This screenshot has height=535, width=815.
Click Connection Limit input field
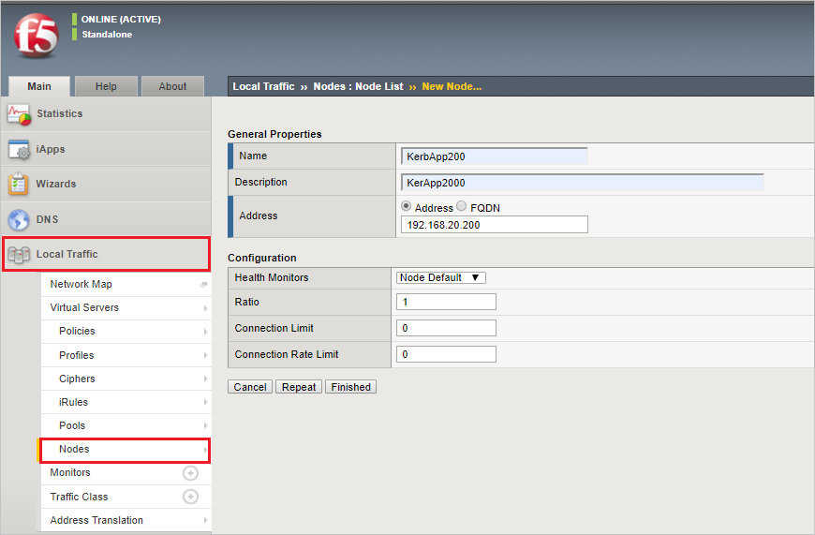[446, 328]
